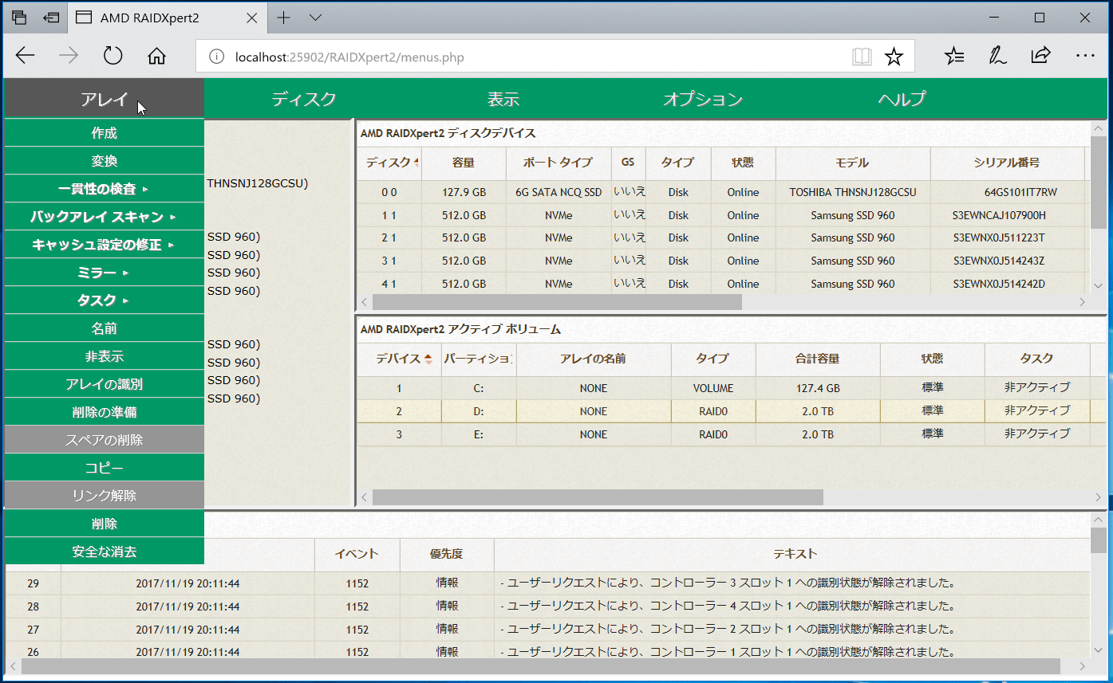Select disk with serial S3EWNX0J514243Z
Viewport: 1113px width, 683px height.
point(721,261)
